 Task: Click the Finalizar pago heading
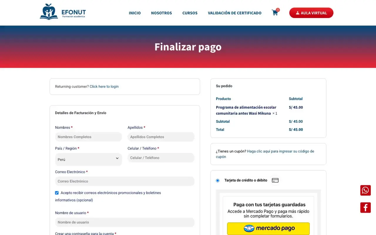(188, 47)
